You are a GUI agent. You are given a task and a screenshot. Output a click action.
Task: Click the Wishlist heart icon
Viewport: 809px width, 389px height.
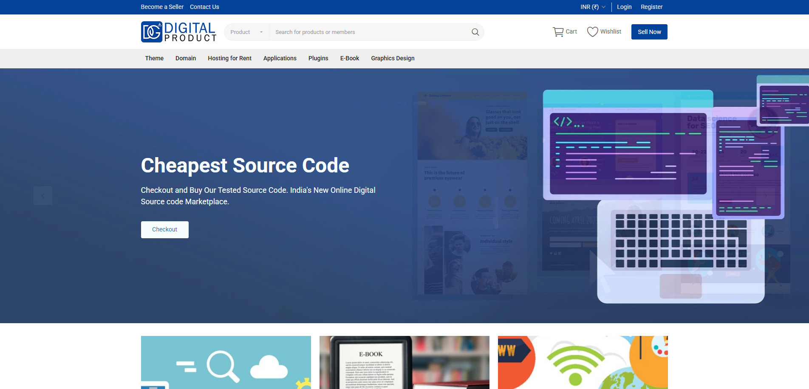[592, 32]
